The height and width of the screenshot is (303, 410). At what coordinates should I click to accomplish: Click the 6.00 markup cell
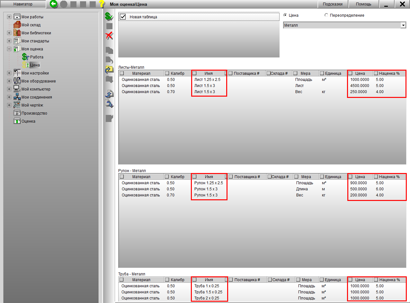(x=379, y=189)
